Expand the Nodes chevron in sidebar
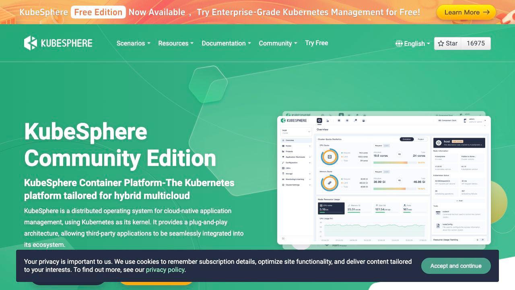The image size is (515, 290). (310, 146)
